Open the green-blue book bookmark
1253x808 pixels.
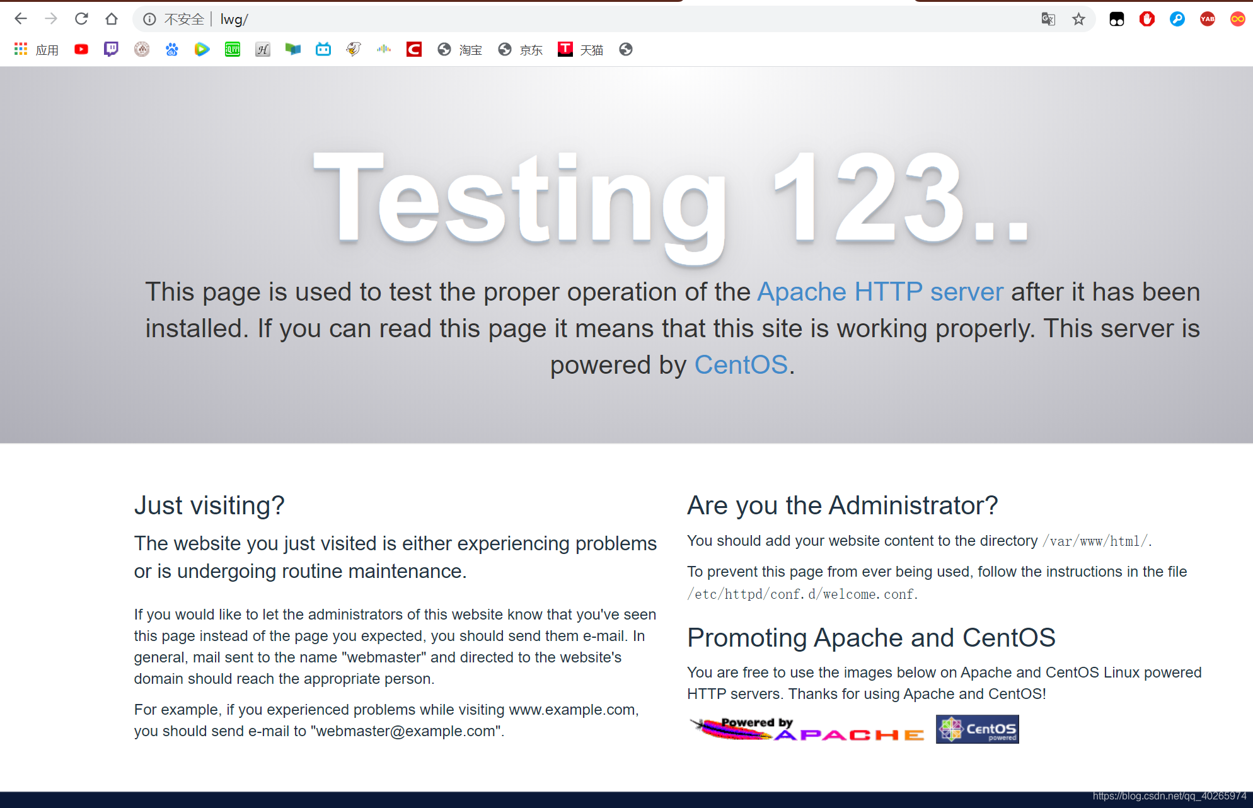coord(292,49)
